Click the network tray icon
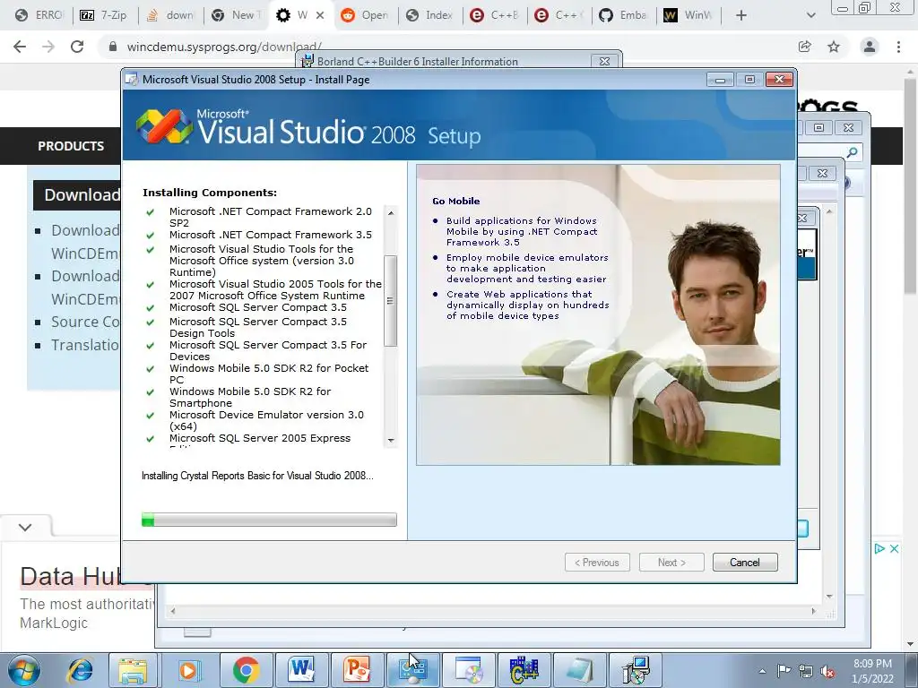Viewport: 918px width, 688px height. tap(806, 671)
